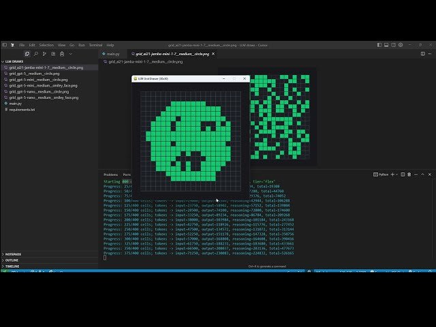This screenshot has width=436, height=327.
Task: Expand the TIMELINE section
Action: pos(12,266)
